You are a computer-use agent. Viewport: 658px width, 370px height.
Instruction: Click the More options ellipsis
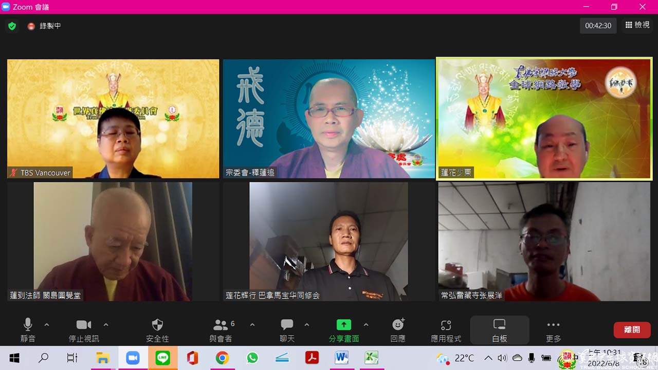coord(553,330)
